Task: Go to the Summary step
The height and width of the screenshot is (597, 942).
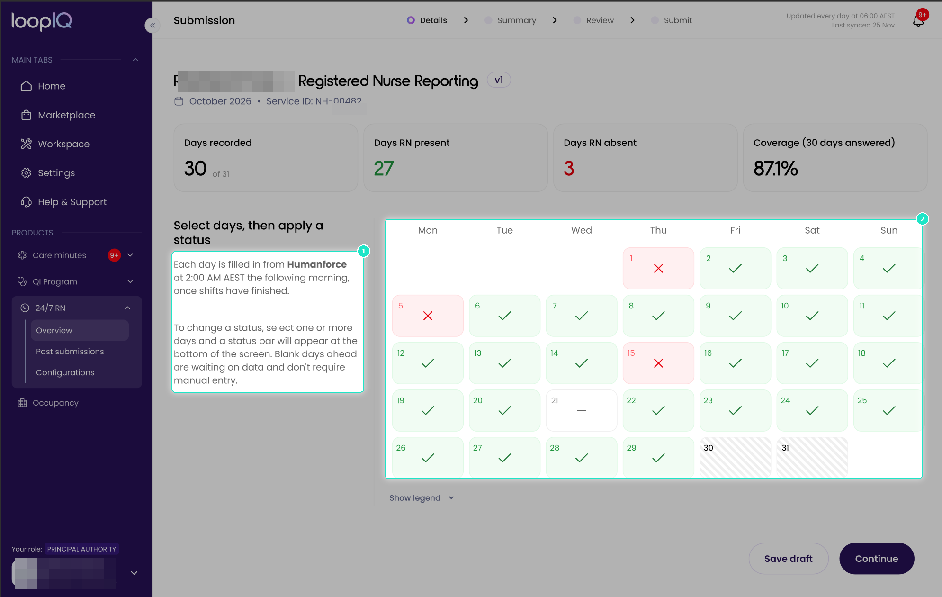Action: (510, 20)
